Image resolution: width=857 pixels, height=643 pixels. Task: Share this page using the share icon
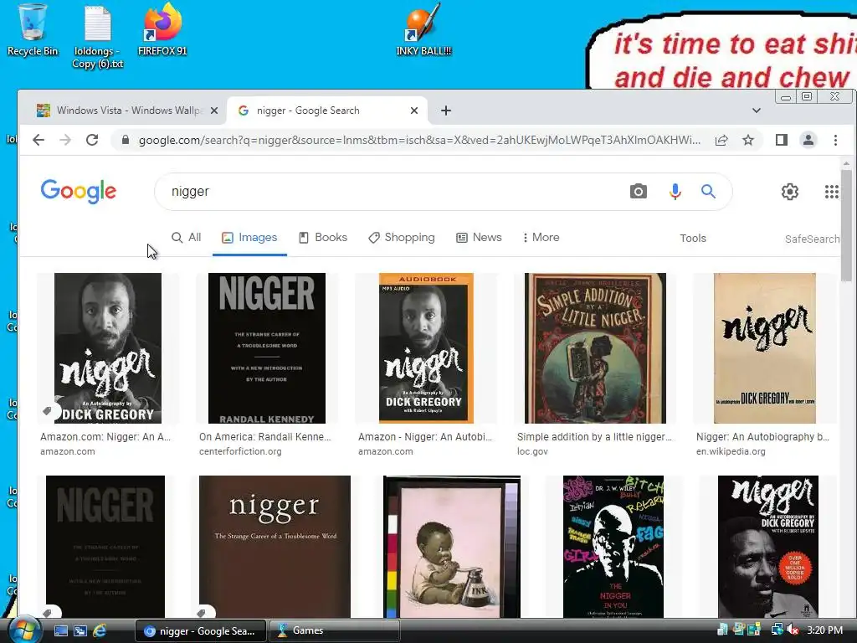tap(721, 140)
